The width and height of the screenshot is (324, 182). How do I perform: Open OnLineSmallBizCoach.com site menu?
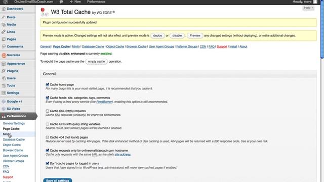[34, 2]
